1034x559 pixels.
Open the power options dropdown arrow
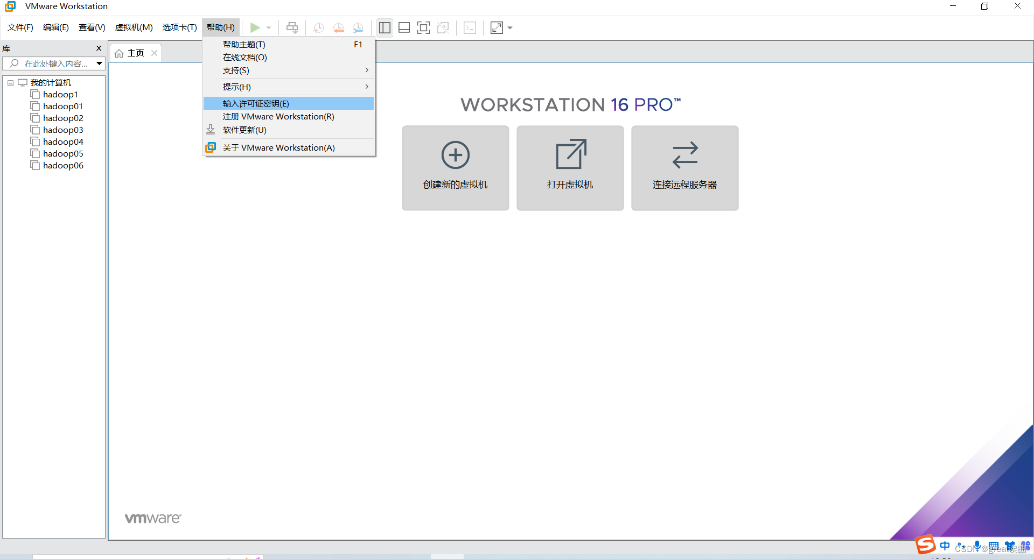click(x=269, y=28)
